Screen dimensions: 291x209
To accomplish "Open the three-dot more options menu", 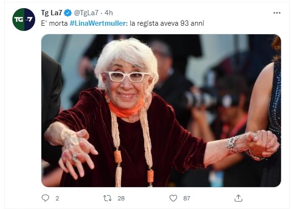I will (277, 13).
